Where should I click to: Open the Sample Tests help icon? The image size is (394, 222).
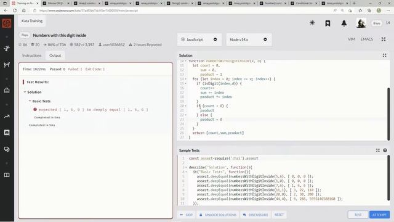click(385, 150)
